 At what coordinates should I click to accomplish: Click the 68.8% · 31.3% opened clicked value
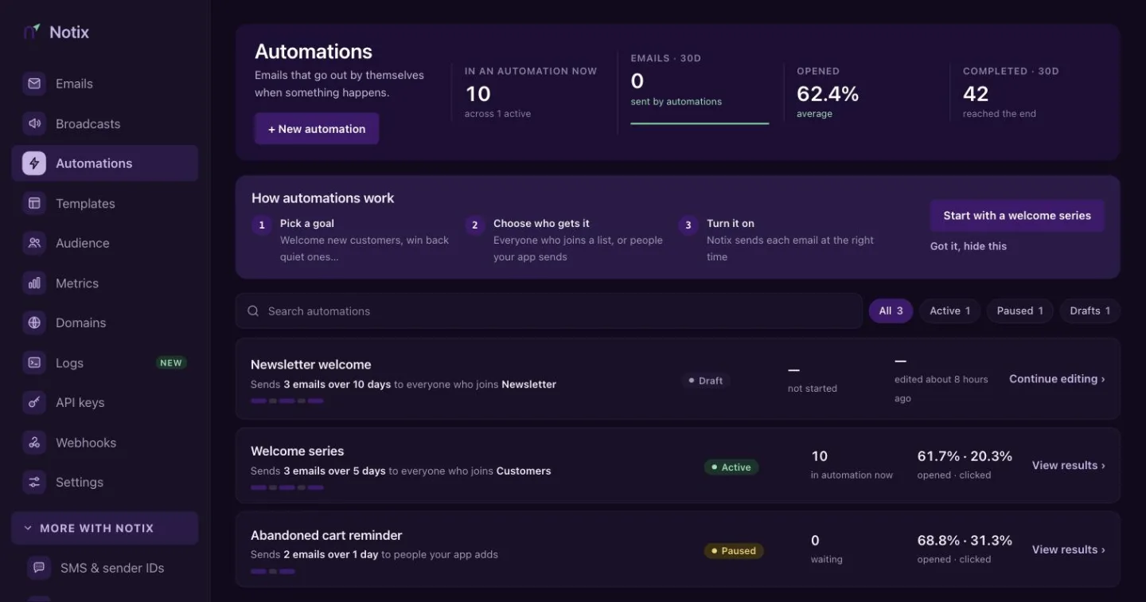point(965,541)
